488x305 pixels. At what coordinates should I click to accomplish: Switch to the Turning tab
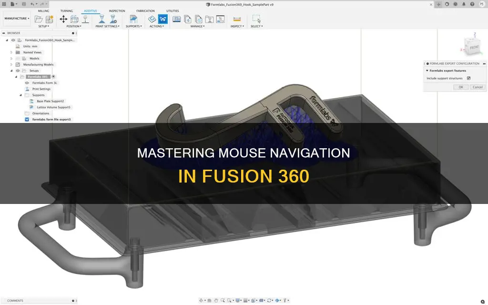67,11
